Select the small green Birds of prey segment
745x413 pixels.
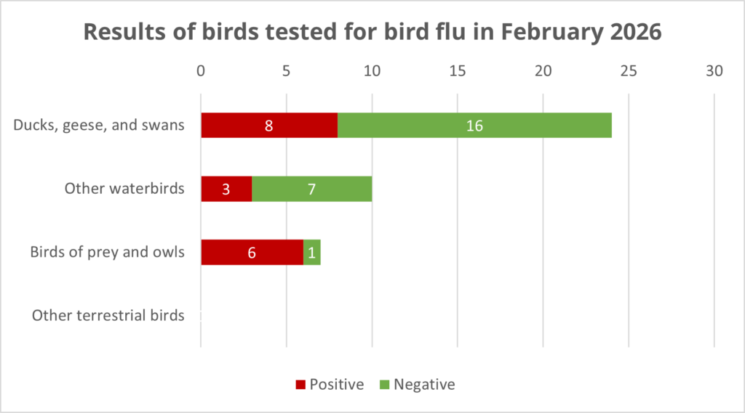312,252
